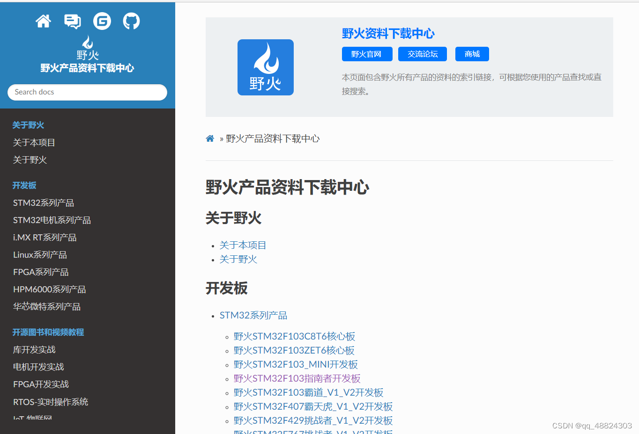Click the 开发板 heading in content
This screenshot has width=639, height=434.
click(227, 288)
